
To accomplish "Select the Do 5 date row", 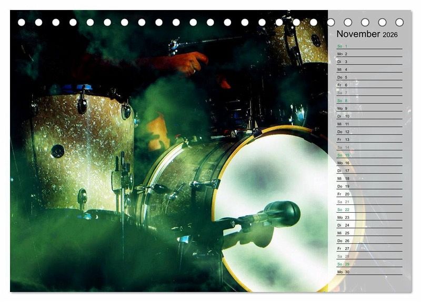I will click(x=368, y=77).
